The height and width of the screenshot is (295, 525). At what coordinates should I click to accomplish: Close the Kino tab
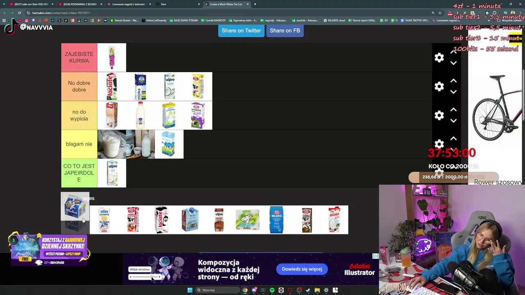[x=199, y=4]
